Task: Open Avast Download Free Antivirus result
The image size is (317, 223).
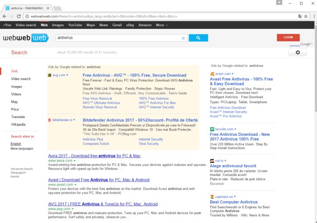Action: click(99, 180)
